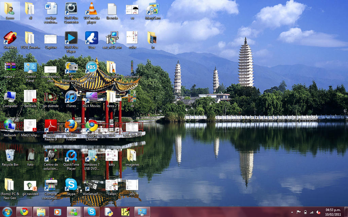Open the QuickTime Player shortcut
This screenshot has width=348, height=217.
[x=71, y=156]
